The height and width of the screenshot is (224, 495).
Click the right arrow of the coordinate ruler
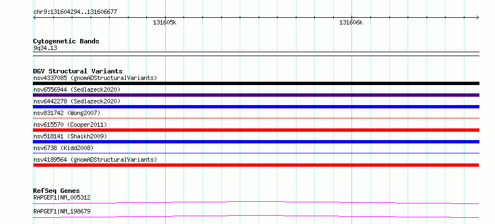(478, 17)
